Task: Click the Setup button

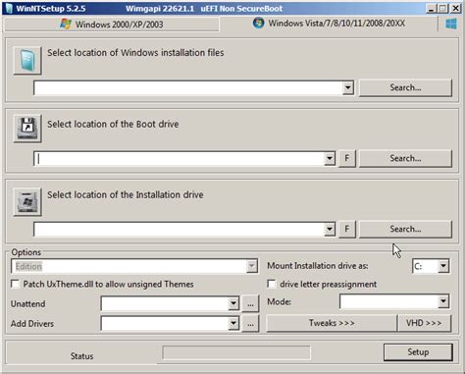Action: 418,352
